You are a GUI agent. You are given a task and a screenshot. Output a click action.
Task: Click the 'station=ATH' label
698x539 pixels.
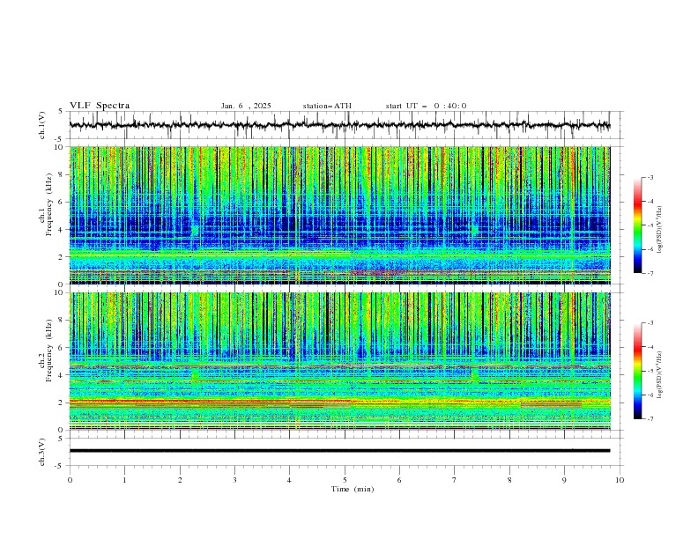(327, 106)
